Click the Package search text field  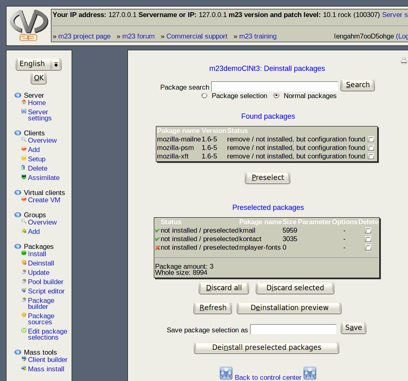coord(274,87)
